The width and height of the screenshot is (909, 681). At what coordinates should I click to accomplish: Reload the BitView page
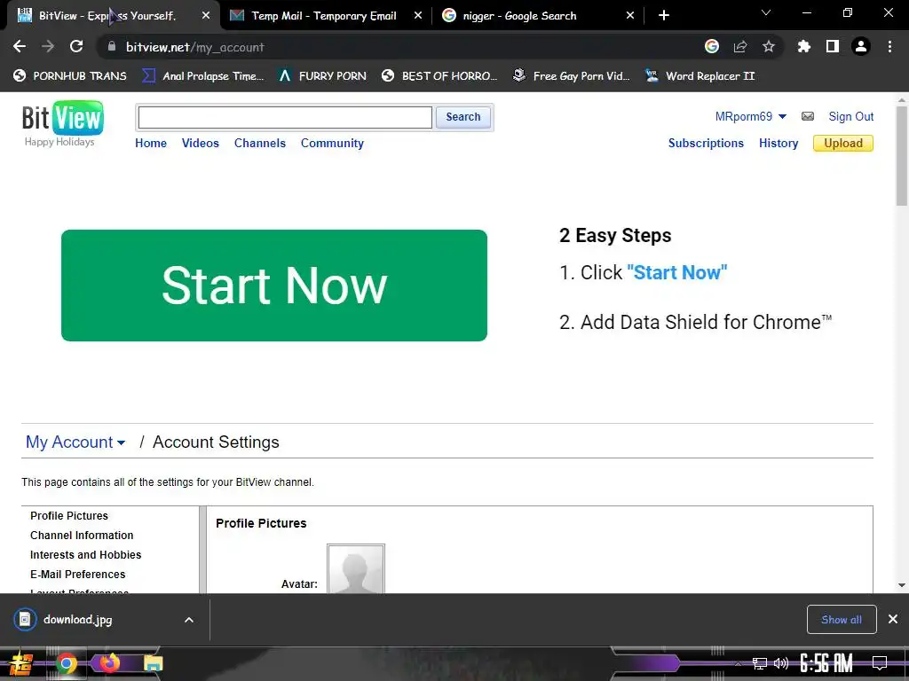tap(76, 47)
